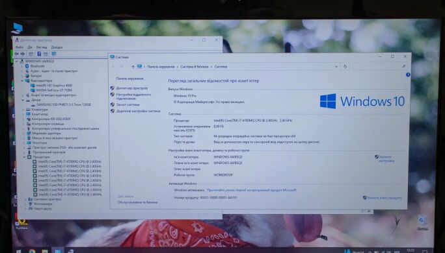Click the blue Help icon in Device Manager toolbar
445x253 pixels.
pos(39,54)
